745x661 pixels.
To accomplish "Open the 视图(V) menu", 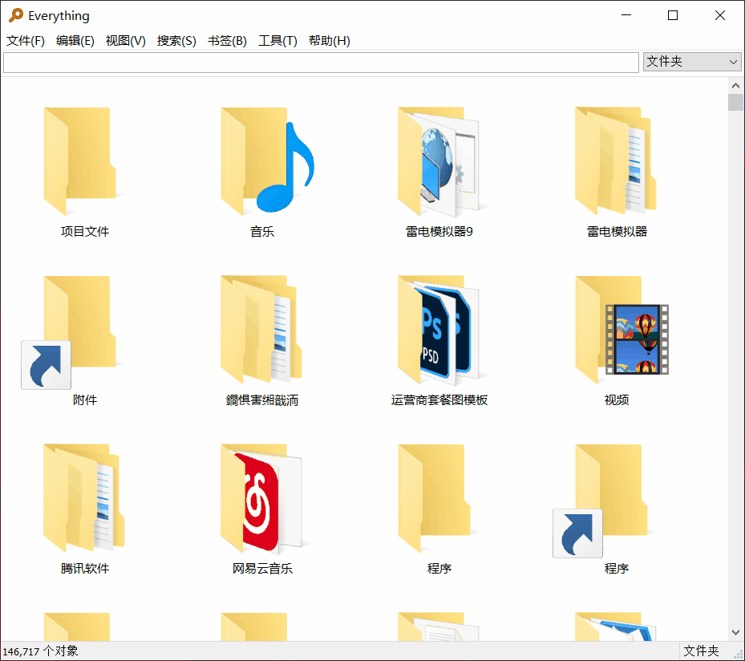I will pos(125,41).
